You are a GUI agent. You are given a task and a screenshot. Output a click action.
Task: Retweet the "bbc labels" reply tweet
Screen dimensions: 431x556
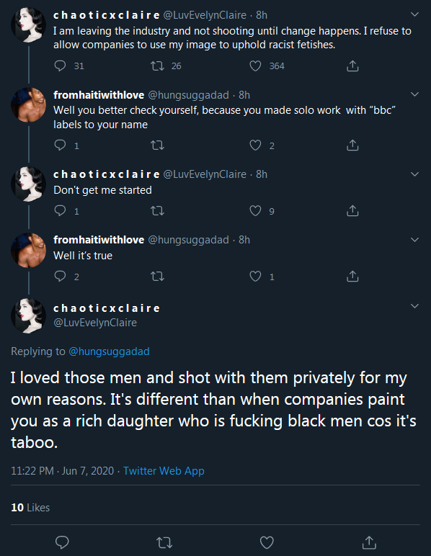(157, 145)
